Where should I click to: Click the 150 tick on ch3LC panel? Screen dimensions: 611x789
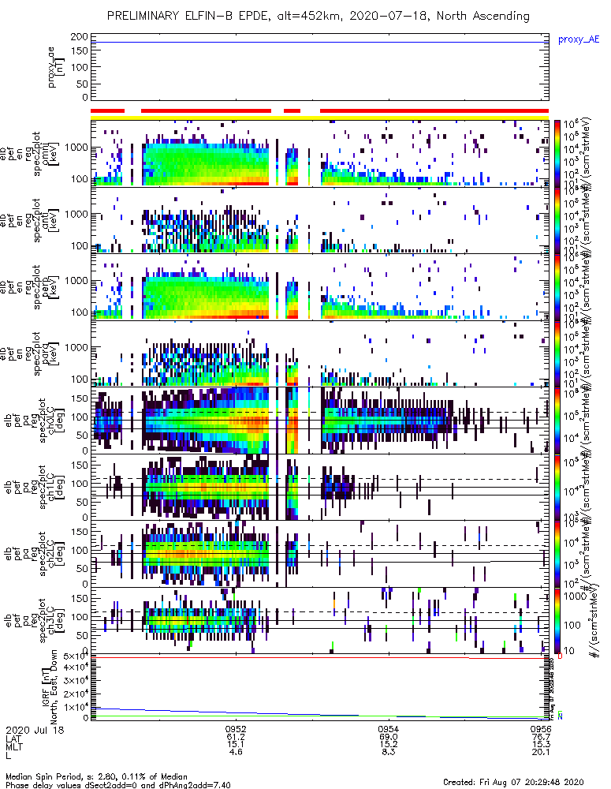point(80,598)
